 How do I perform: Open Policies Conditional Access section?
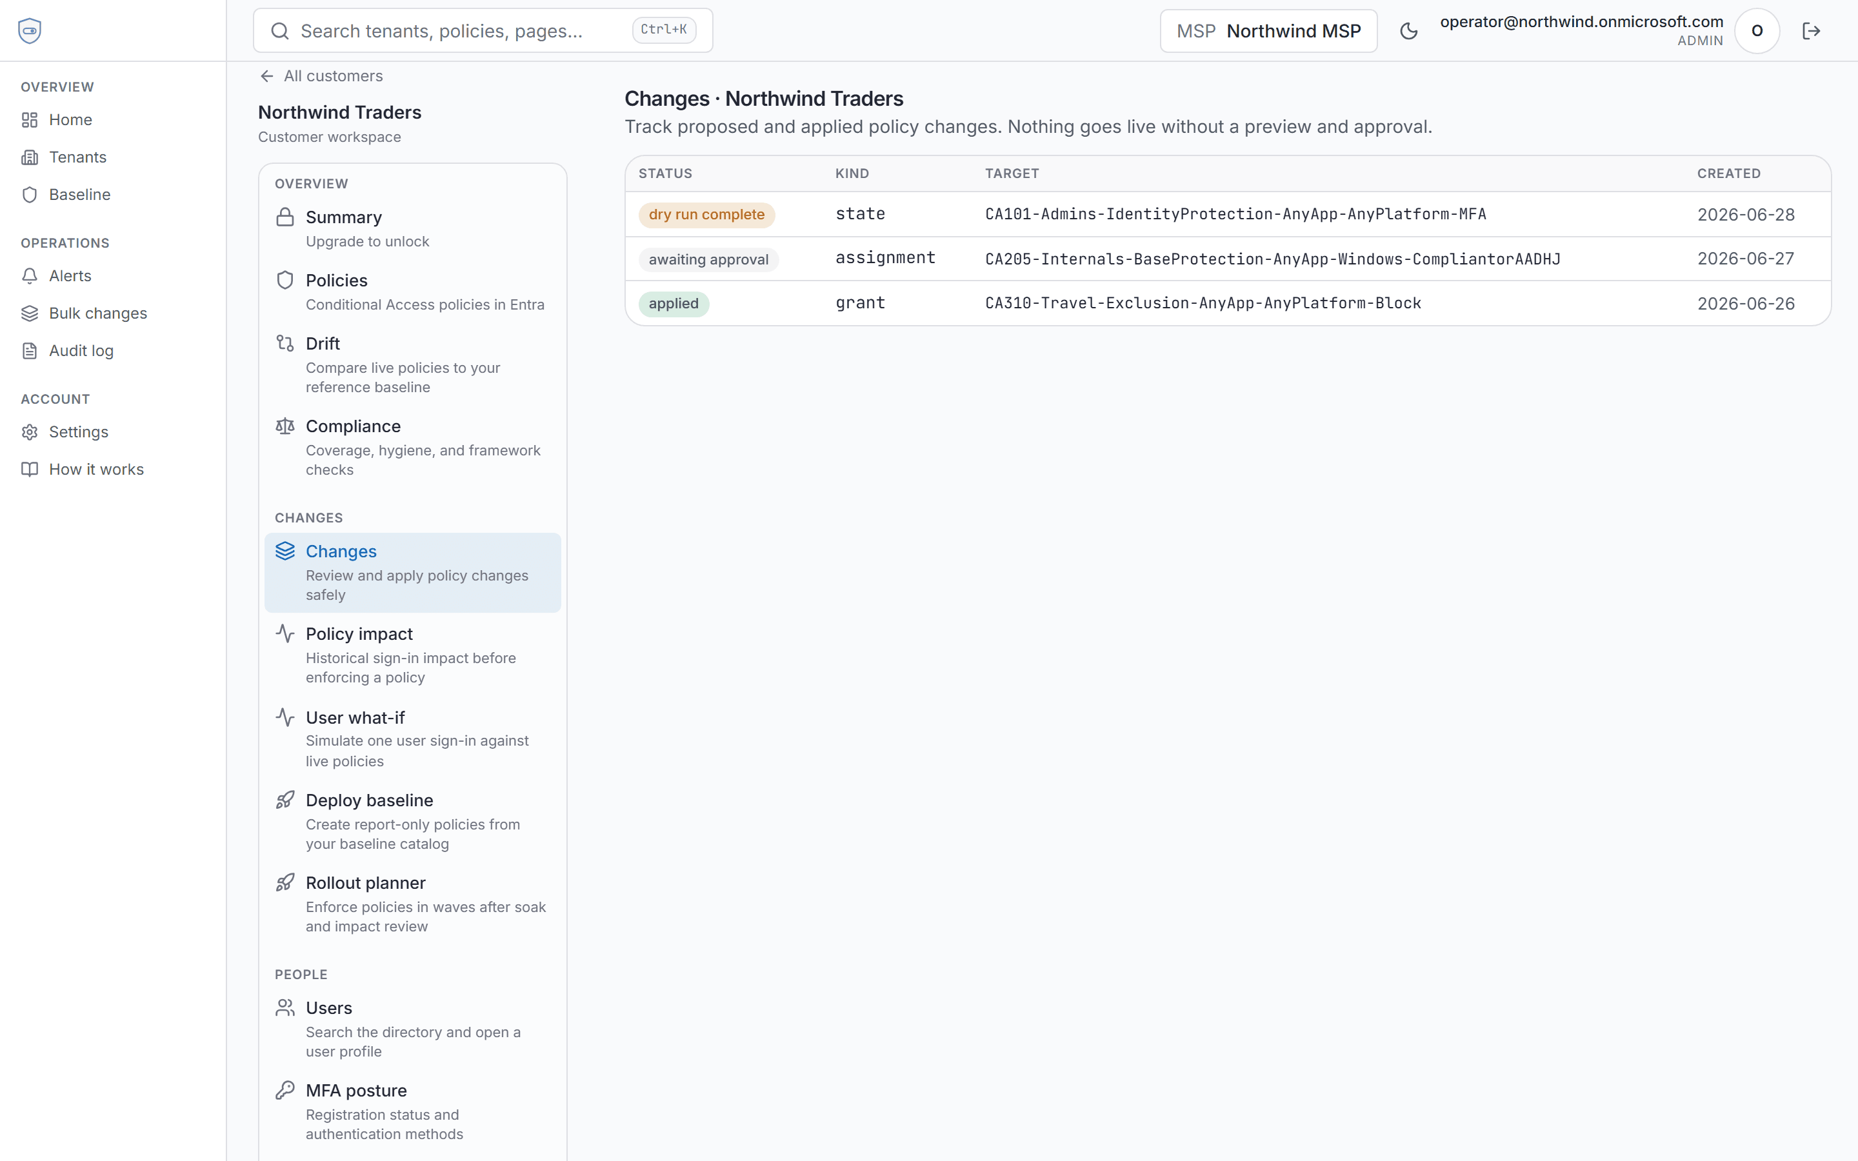coord(412,292)
